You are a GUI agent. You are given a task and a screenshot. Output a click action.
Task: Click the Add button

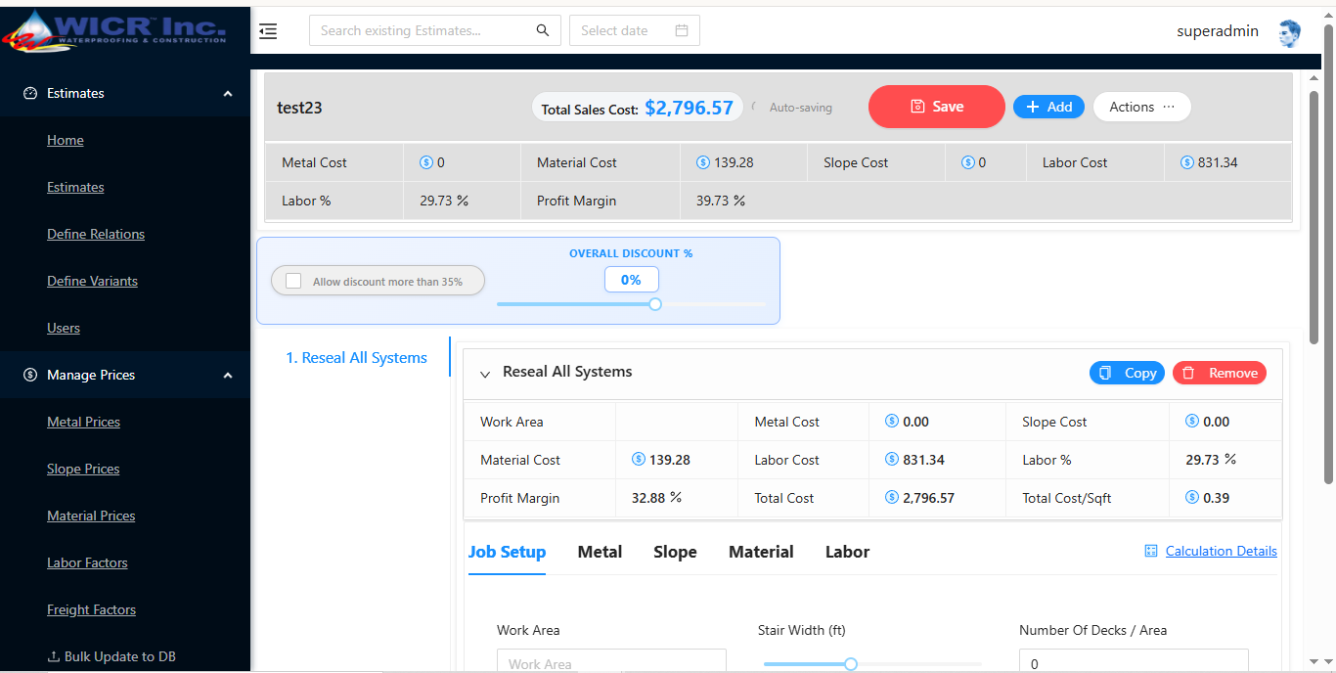(x=1048, y=107)
